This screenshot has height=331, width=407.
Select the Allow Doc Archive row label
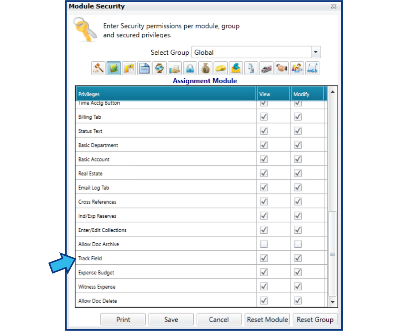pos(98,244)
